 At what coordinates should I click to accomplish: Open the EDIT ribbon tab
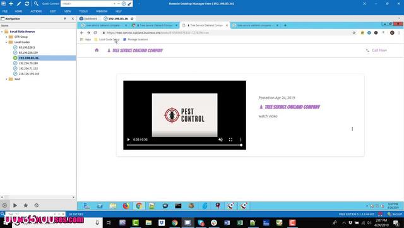pyautogui.click(x=53, y=11)
